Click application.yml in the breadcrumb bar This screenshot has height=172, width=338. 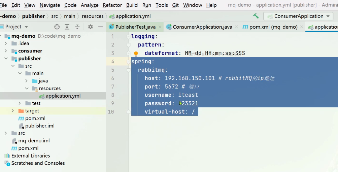tap(133, 16)
